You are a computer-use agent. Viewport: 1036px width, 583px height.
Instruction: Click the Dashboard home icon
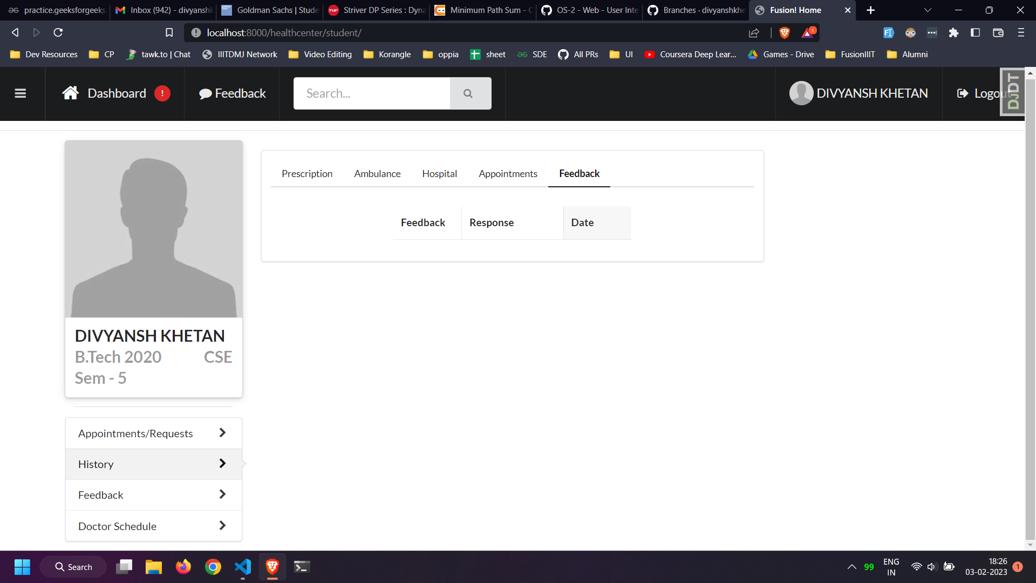71,93
